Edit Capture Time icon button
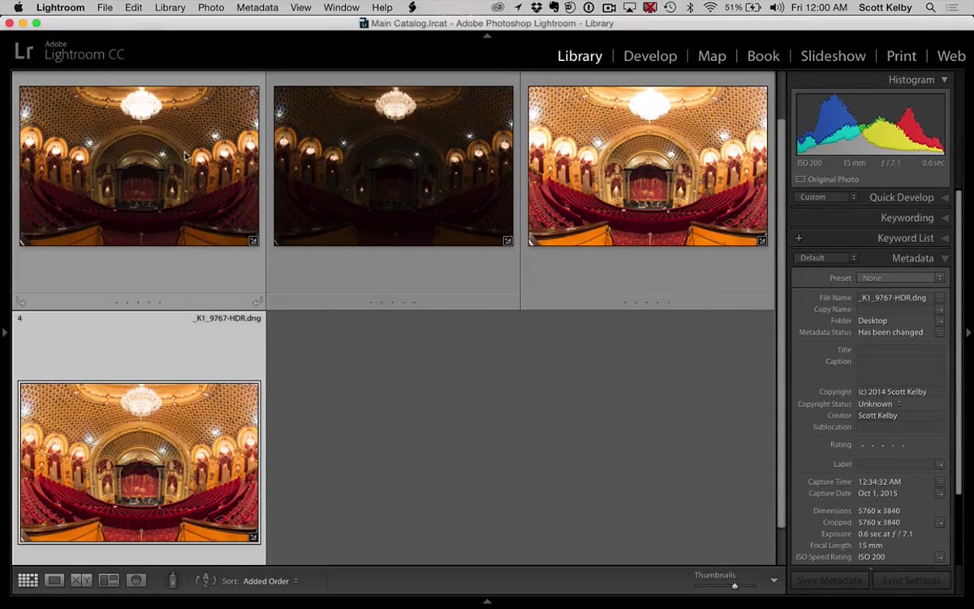The image size is (974, 609). coord(939,482)
